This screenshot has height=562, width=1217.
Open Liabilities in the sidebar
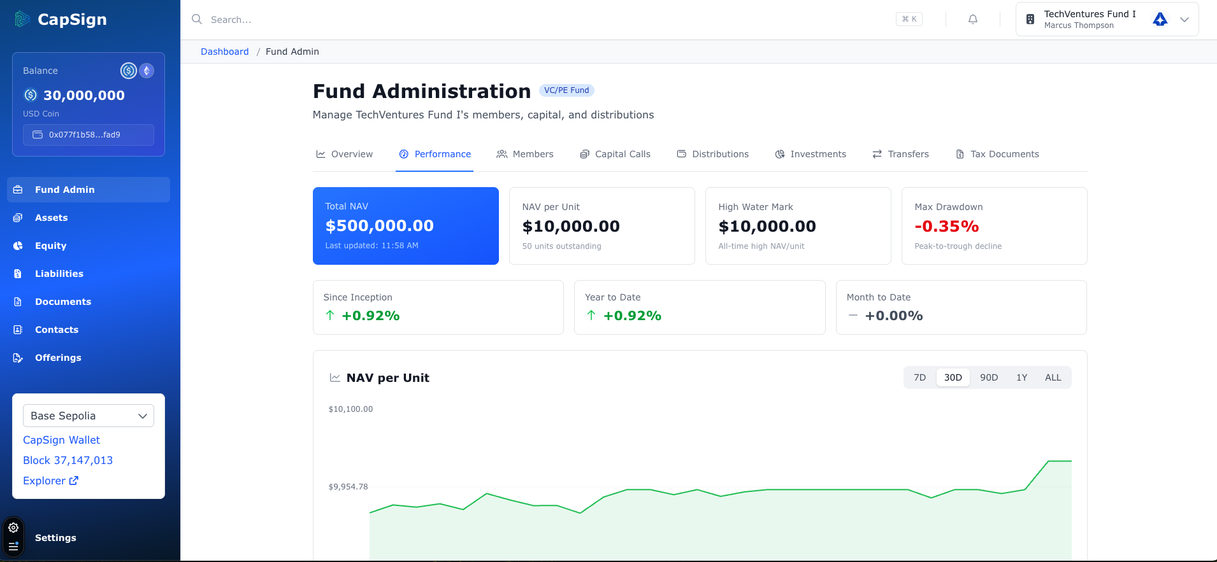[x=59, y=274]
